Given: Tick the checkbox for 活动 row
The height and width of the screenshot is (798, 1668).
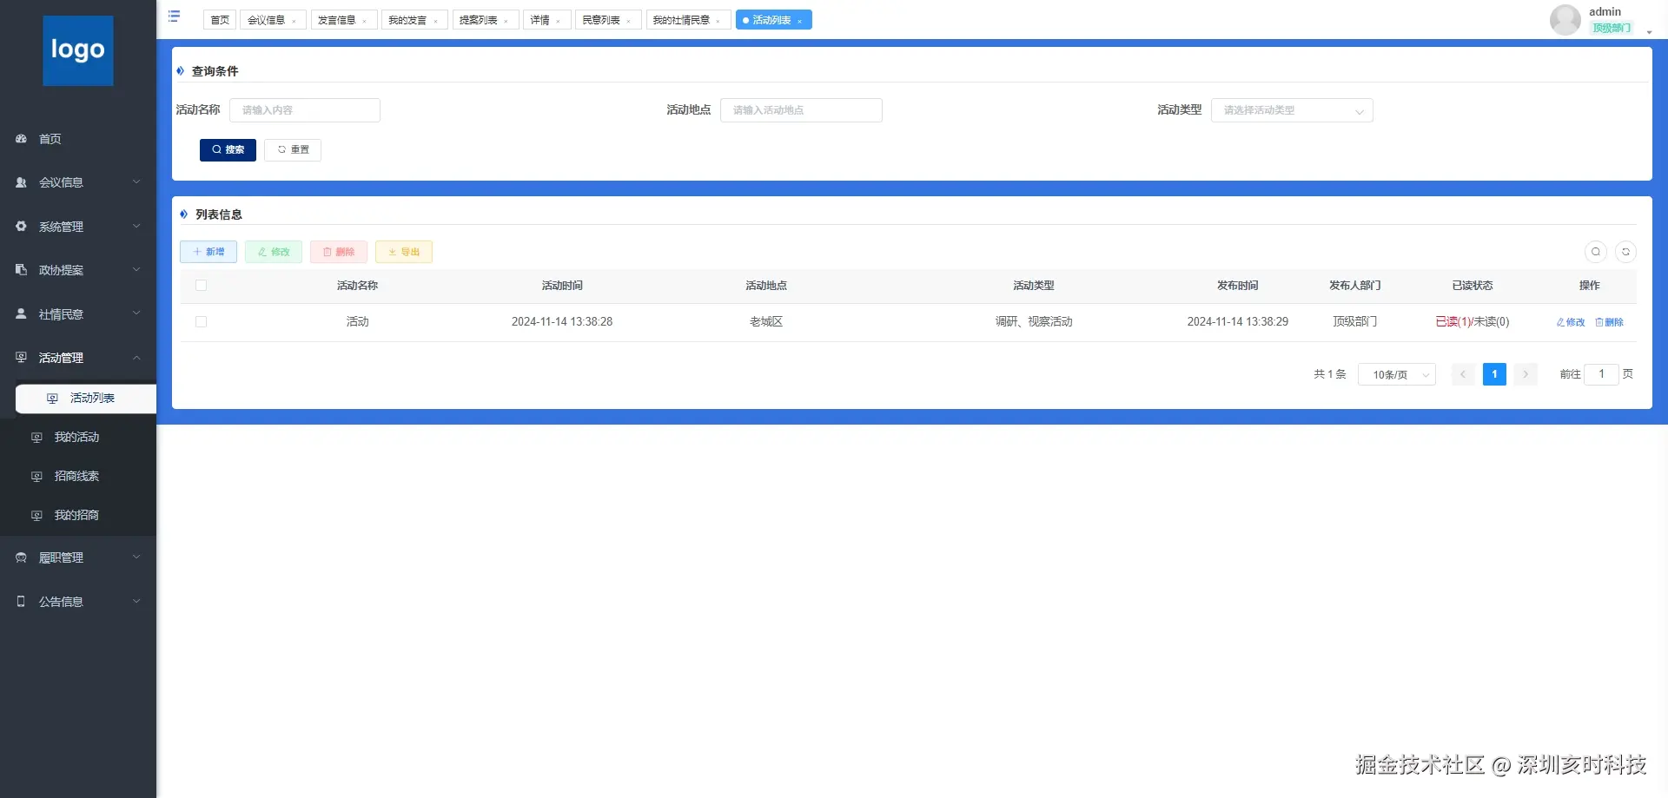Looking at the screenshot, I should click(x=202, y=322).
